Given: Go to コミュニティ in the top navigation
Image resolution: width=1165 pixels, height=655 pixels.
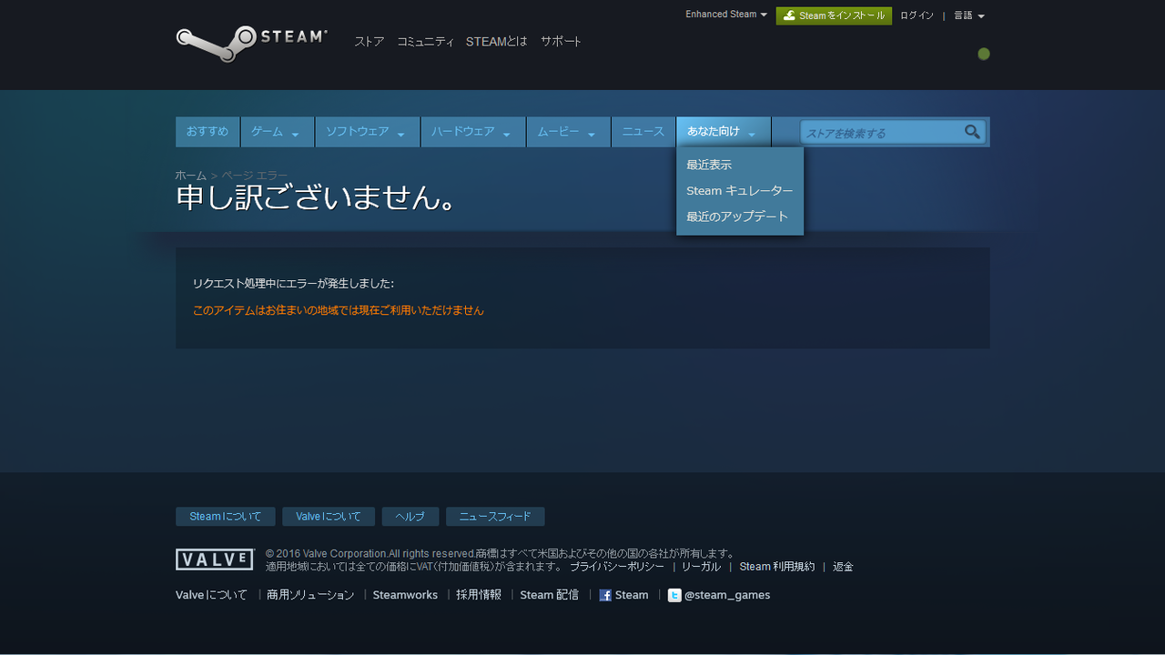Looking at the screenshot, I should coord(425,42).
